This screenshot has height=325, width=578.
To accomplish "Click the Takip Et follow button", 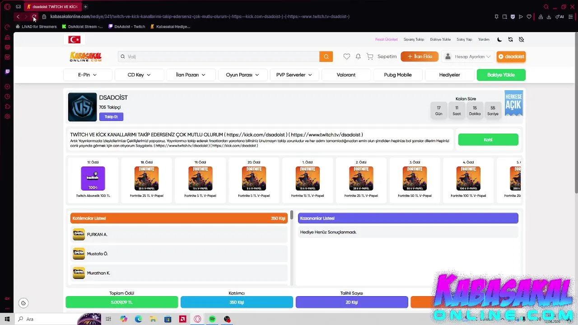I will pos(111,117).
